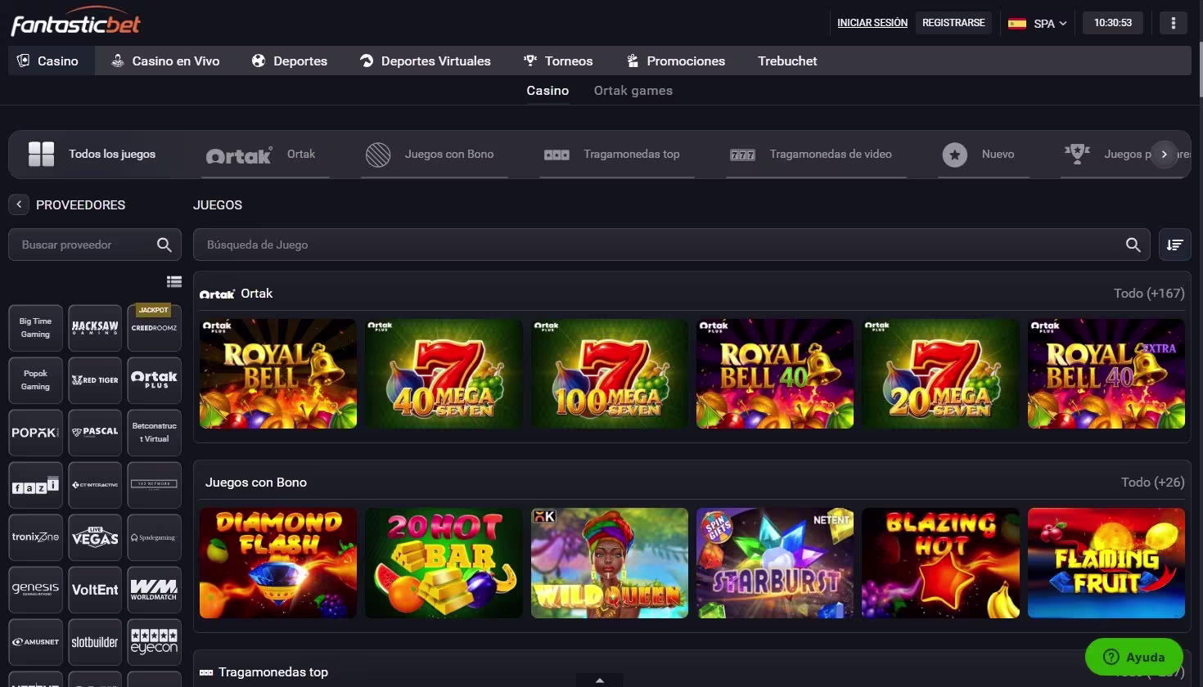Select Genesis provider
Viewport: 1203px width, 687px height.
pyautogui.click(x=35, y=590)
